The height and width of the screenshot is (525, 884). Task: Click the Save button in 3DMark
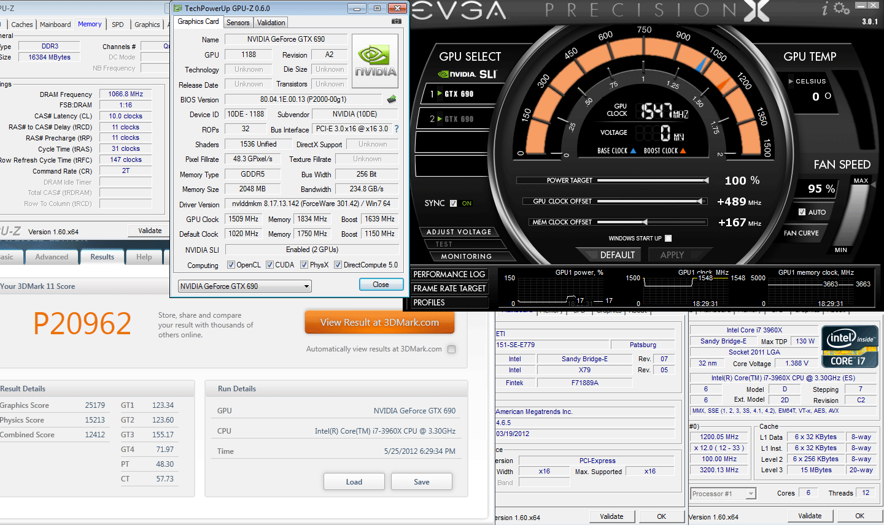[422, 482]
